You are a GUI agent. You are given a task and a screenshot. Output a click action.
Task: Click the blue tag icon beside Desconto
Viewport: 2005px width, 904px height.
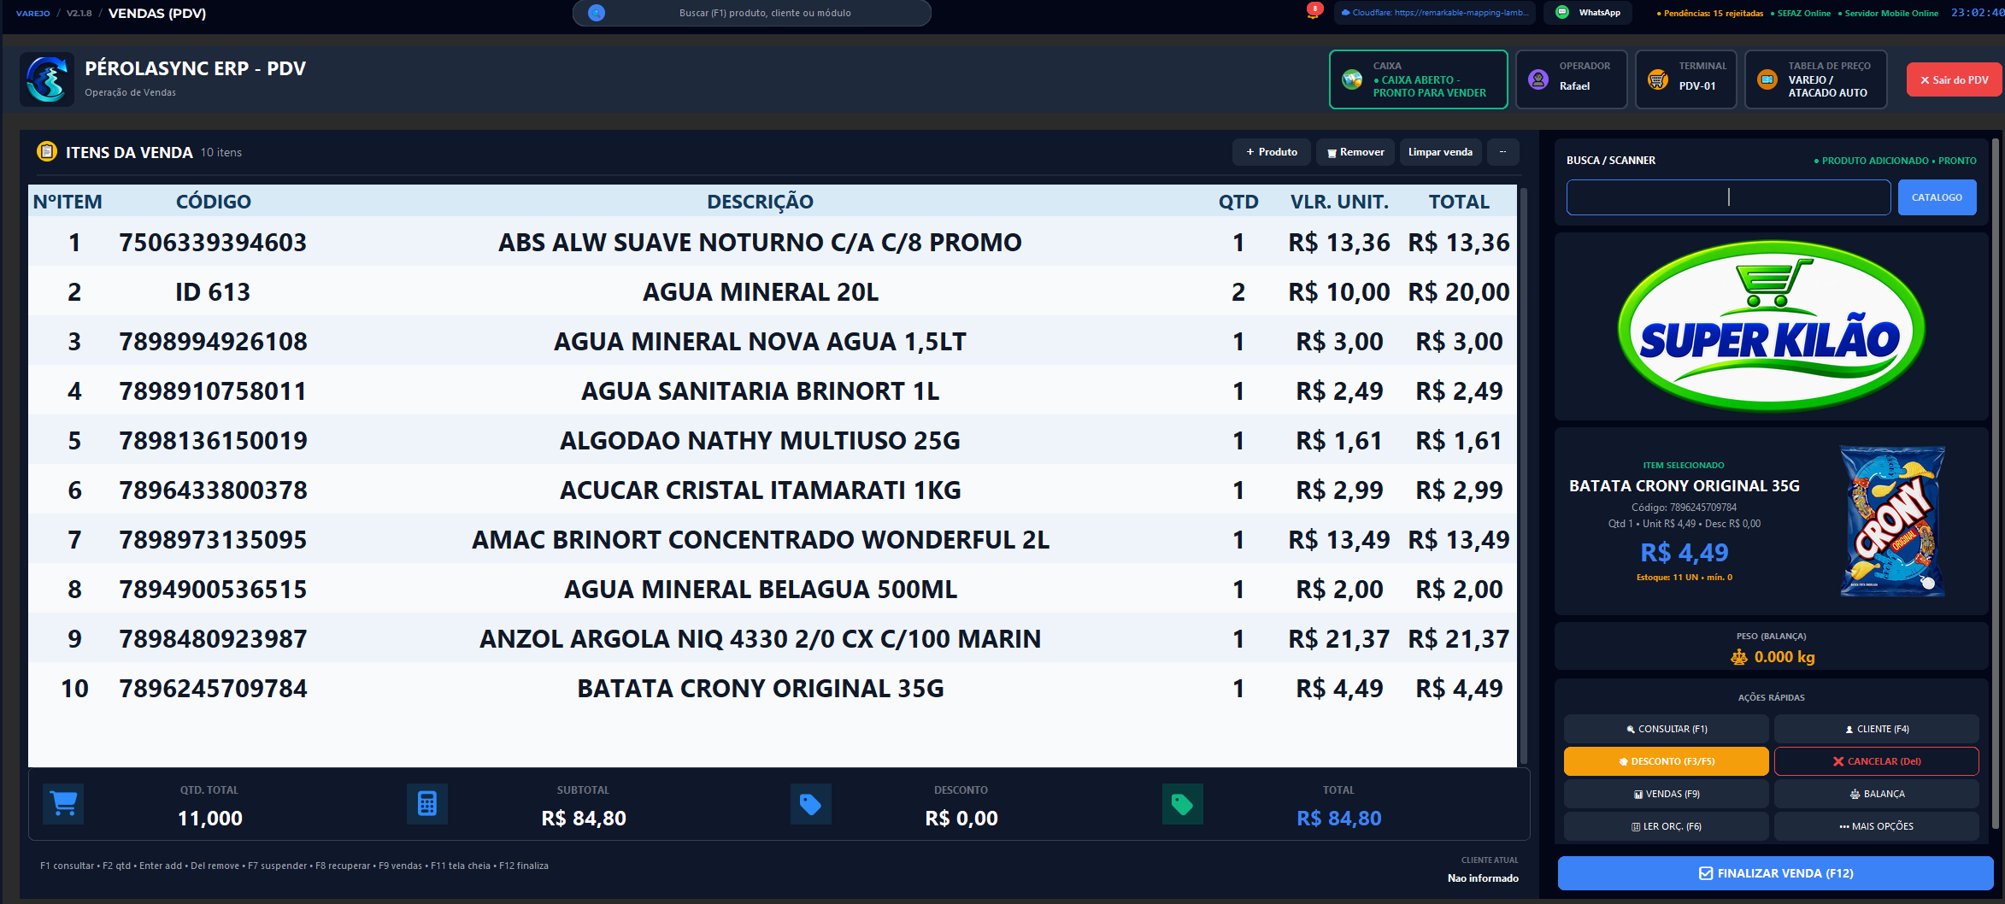point(810,804)
